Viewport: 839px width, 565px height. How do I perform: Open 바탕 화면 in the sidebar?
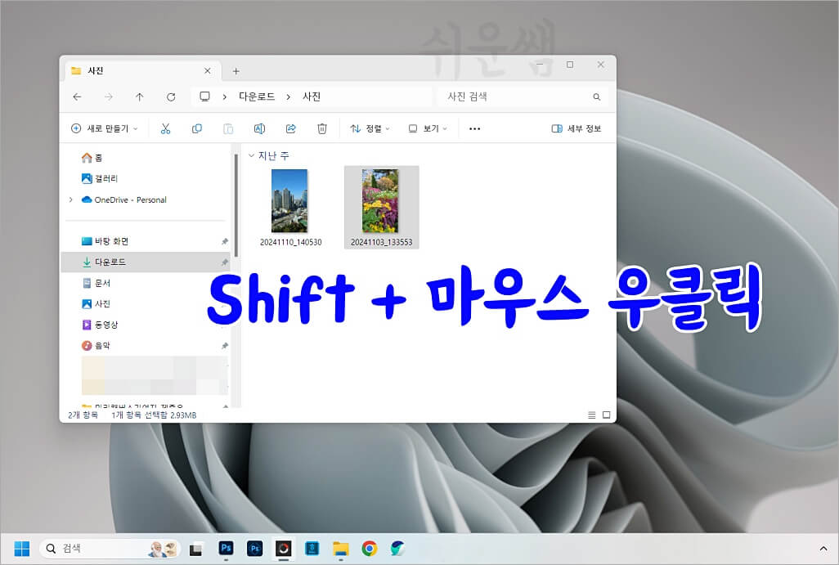point(105,241)
